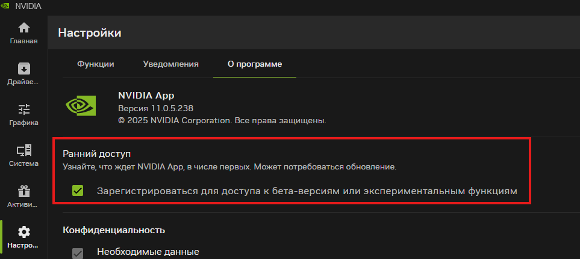Click the Ранний доступ heading

[98, 153]
